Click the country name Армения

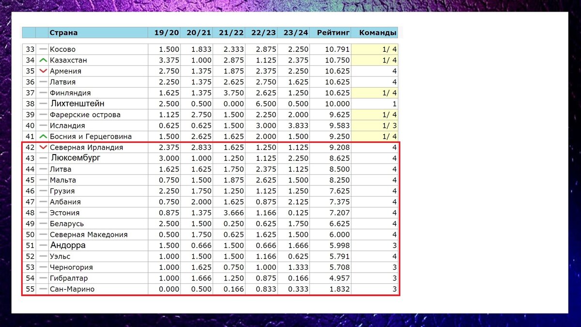pyautogui.click(x=64, y=71)
